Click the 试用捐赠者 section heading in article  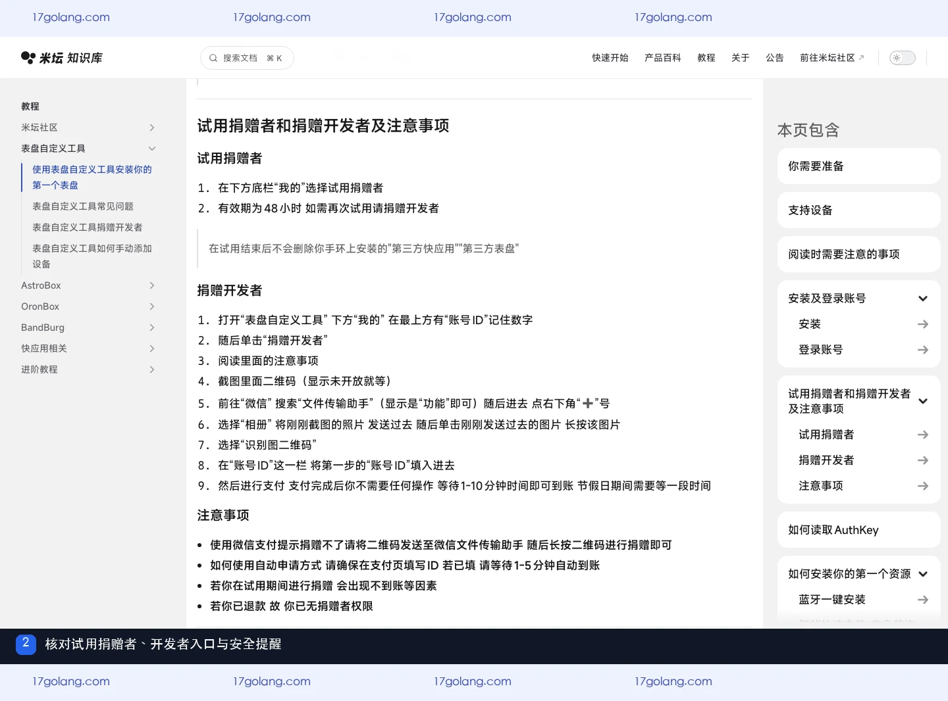pos(230,158)
